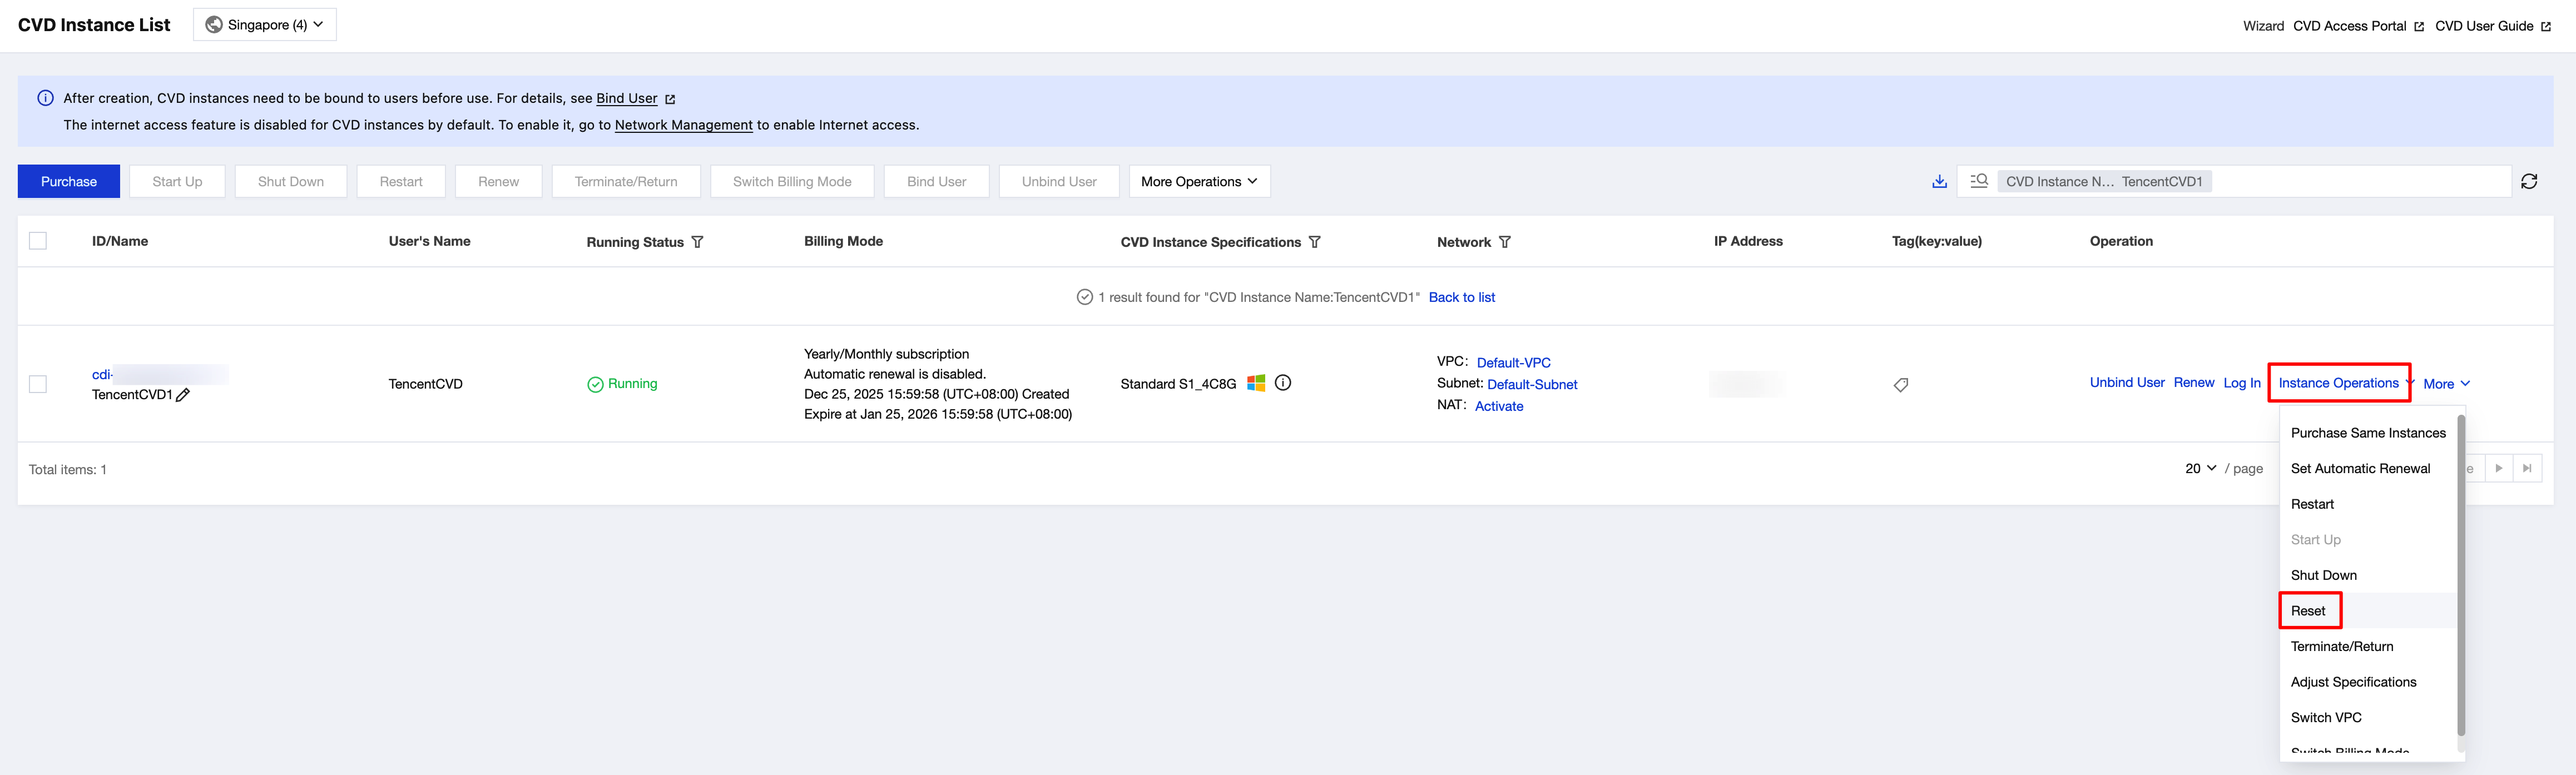Click the Back to list link
This screenshot has width=2576, height=775.
coord(1461,297)
